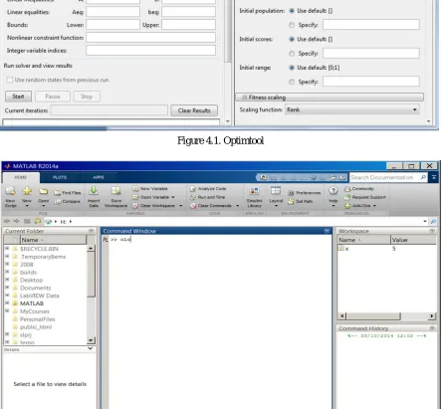This screenshot has width=442, height=409.
Task: Click the Name column header in Workspace
Action: [364, 240]
